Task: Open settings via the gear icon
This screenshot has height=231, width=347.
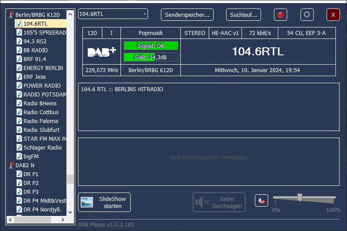Action: coord(307,15)
